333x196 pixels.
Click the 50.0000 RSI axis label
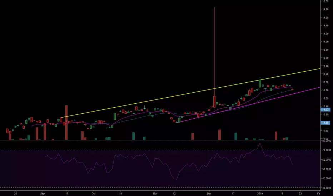coord(327,169)
